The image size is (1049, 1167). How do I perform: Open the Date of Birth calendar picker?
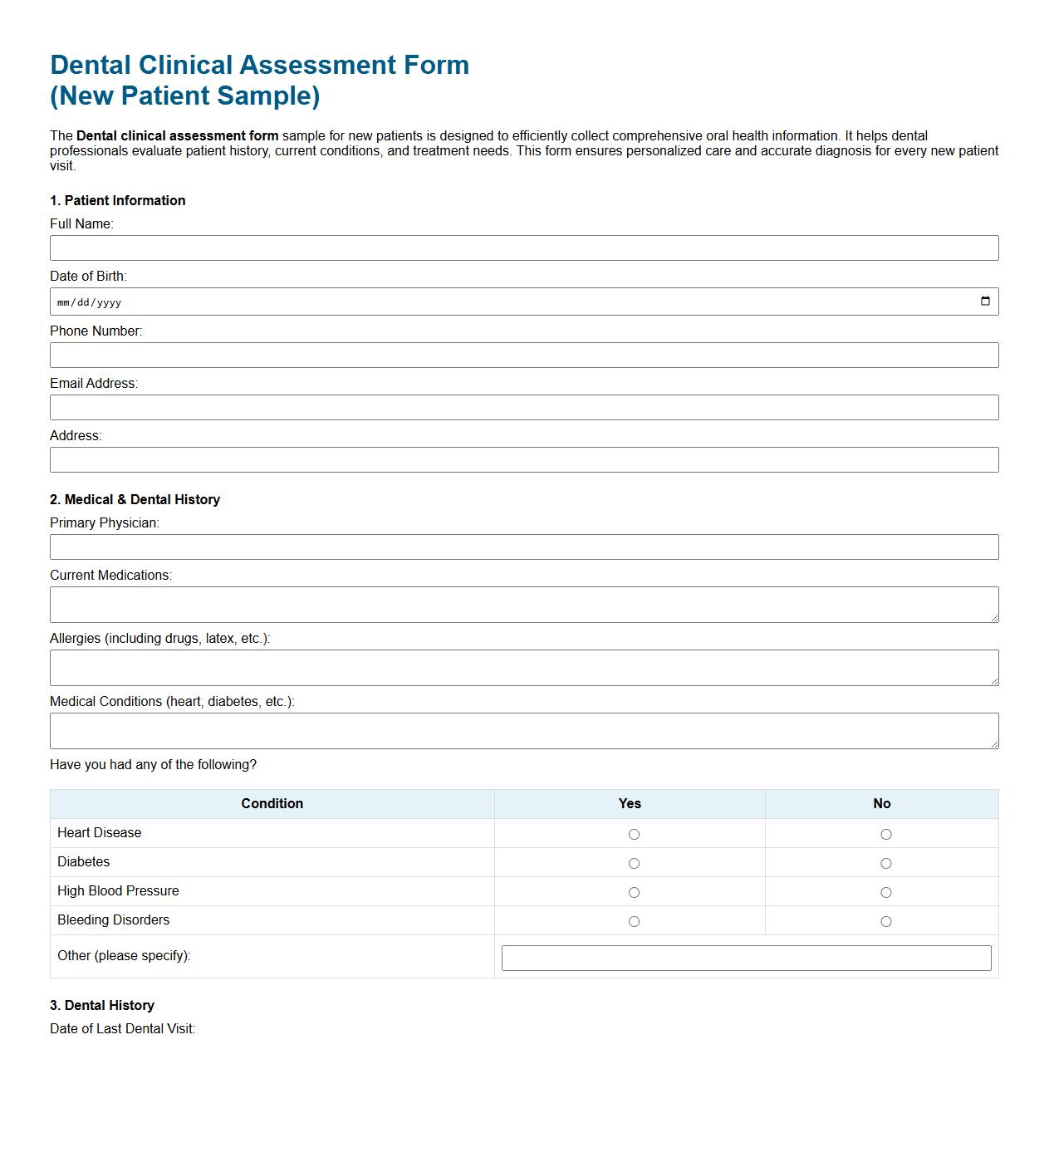(x=985, y=301)
